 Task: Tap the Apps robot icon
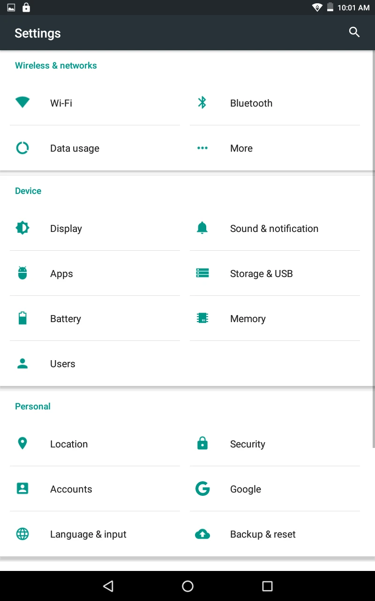pyautogui.click(x=22, y=272)
